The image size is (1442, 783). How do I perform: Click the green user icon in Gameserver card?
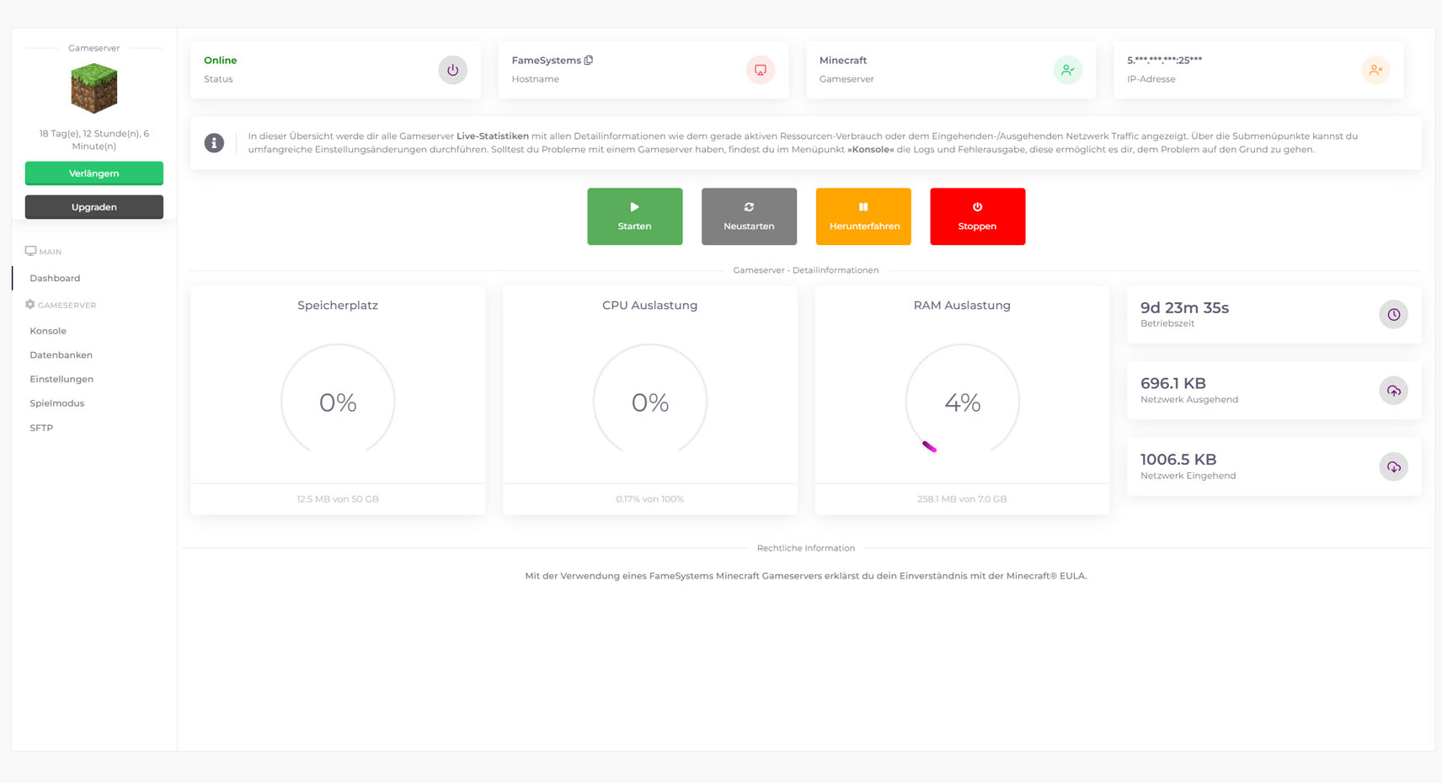[1067, 70]
